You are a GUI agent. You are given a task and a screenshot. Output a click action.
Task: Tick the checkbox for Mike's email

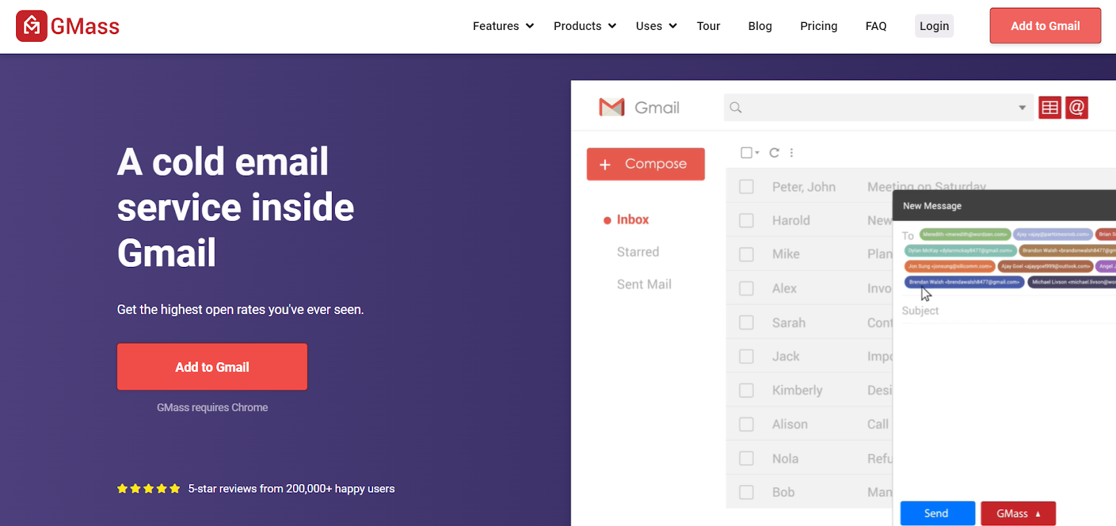pyautogui.click(x=746, y=254)
